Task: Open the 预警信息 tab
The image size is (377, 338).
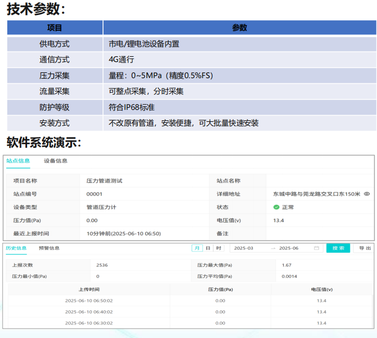Action: coord(49,248)
